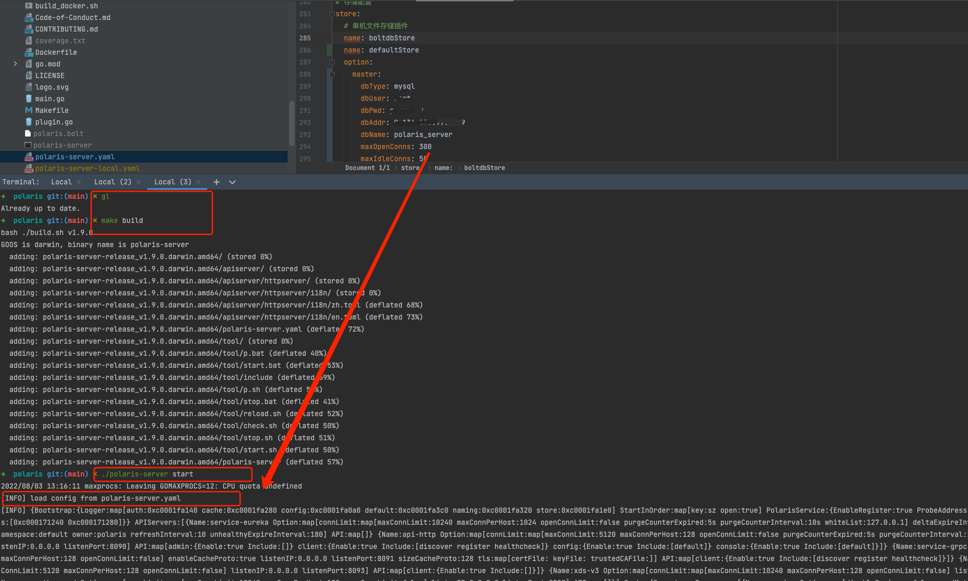The height and width of the screenshot is (581, 968).
Task: Click the Go gopher icon next to main.go
Action: click(28, 98)
